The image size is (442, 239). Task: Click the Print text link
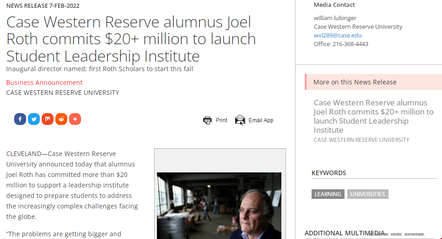(x=221, y=120)
